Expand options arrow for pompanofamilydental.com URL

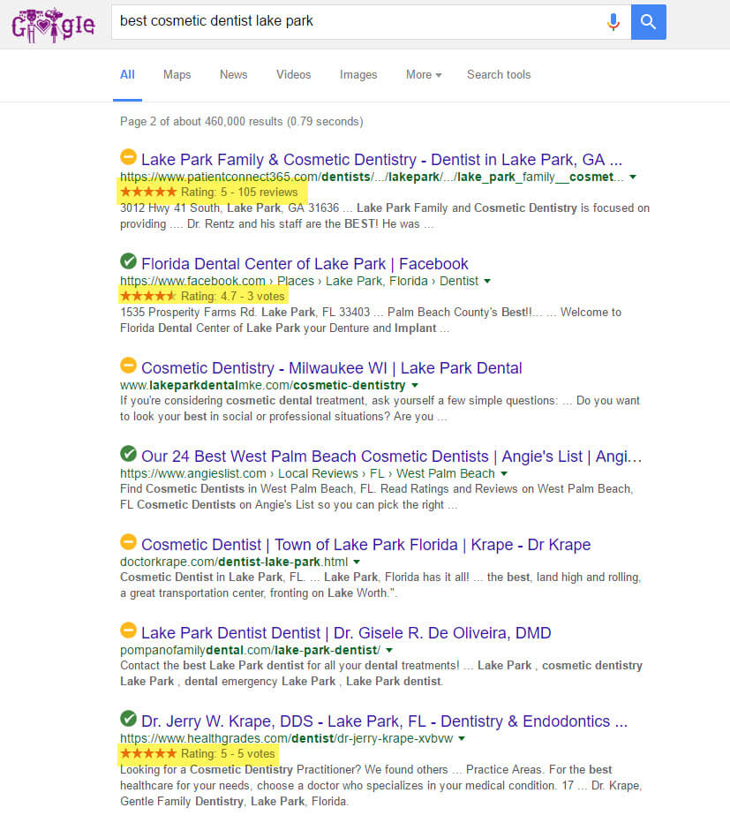[389, 650]
